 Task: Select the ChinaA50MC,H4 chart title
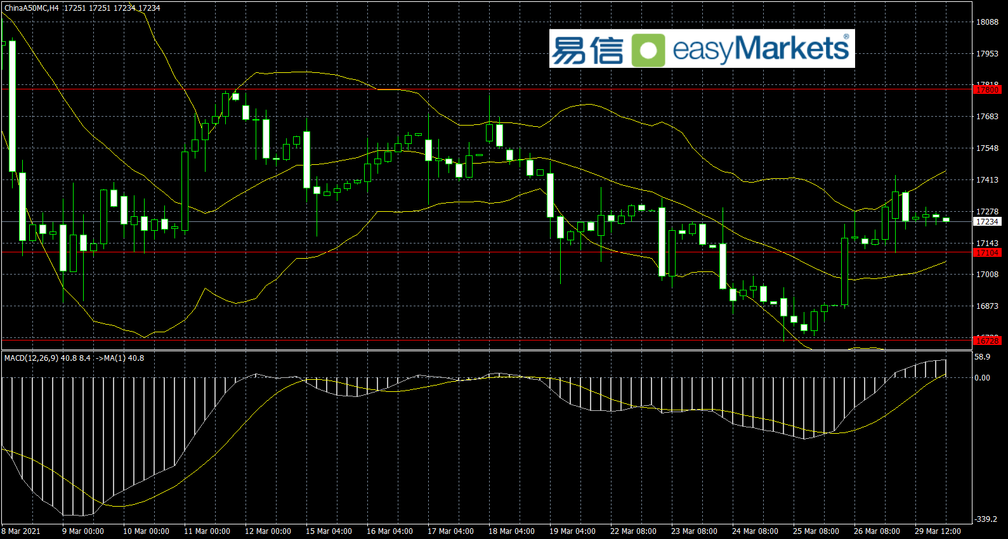(32, 8)
